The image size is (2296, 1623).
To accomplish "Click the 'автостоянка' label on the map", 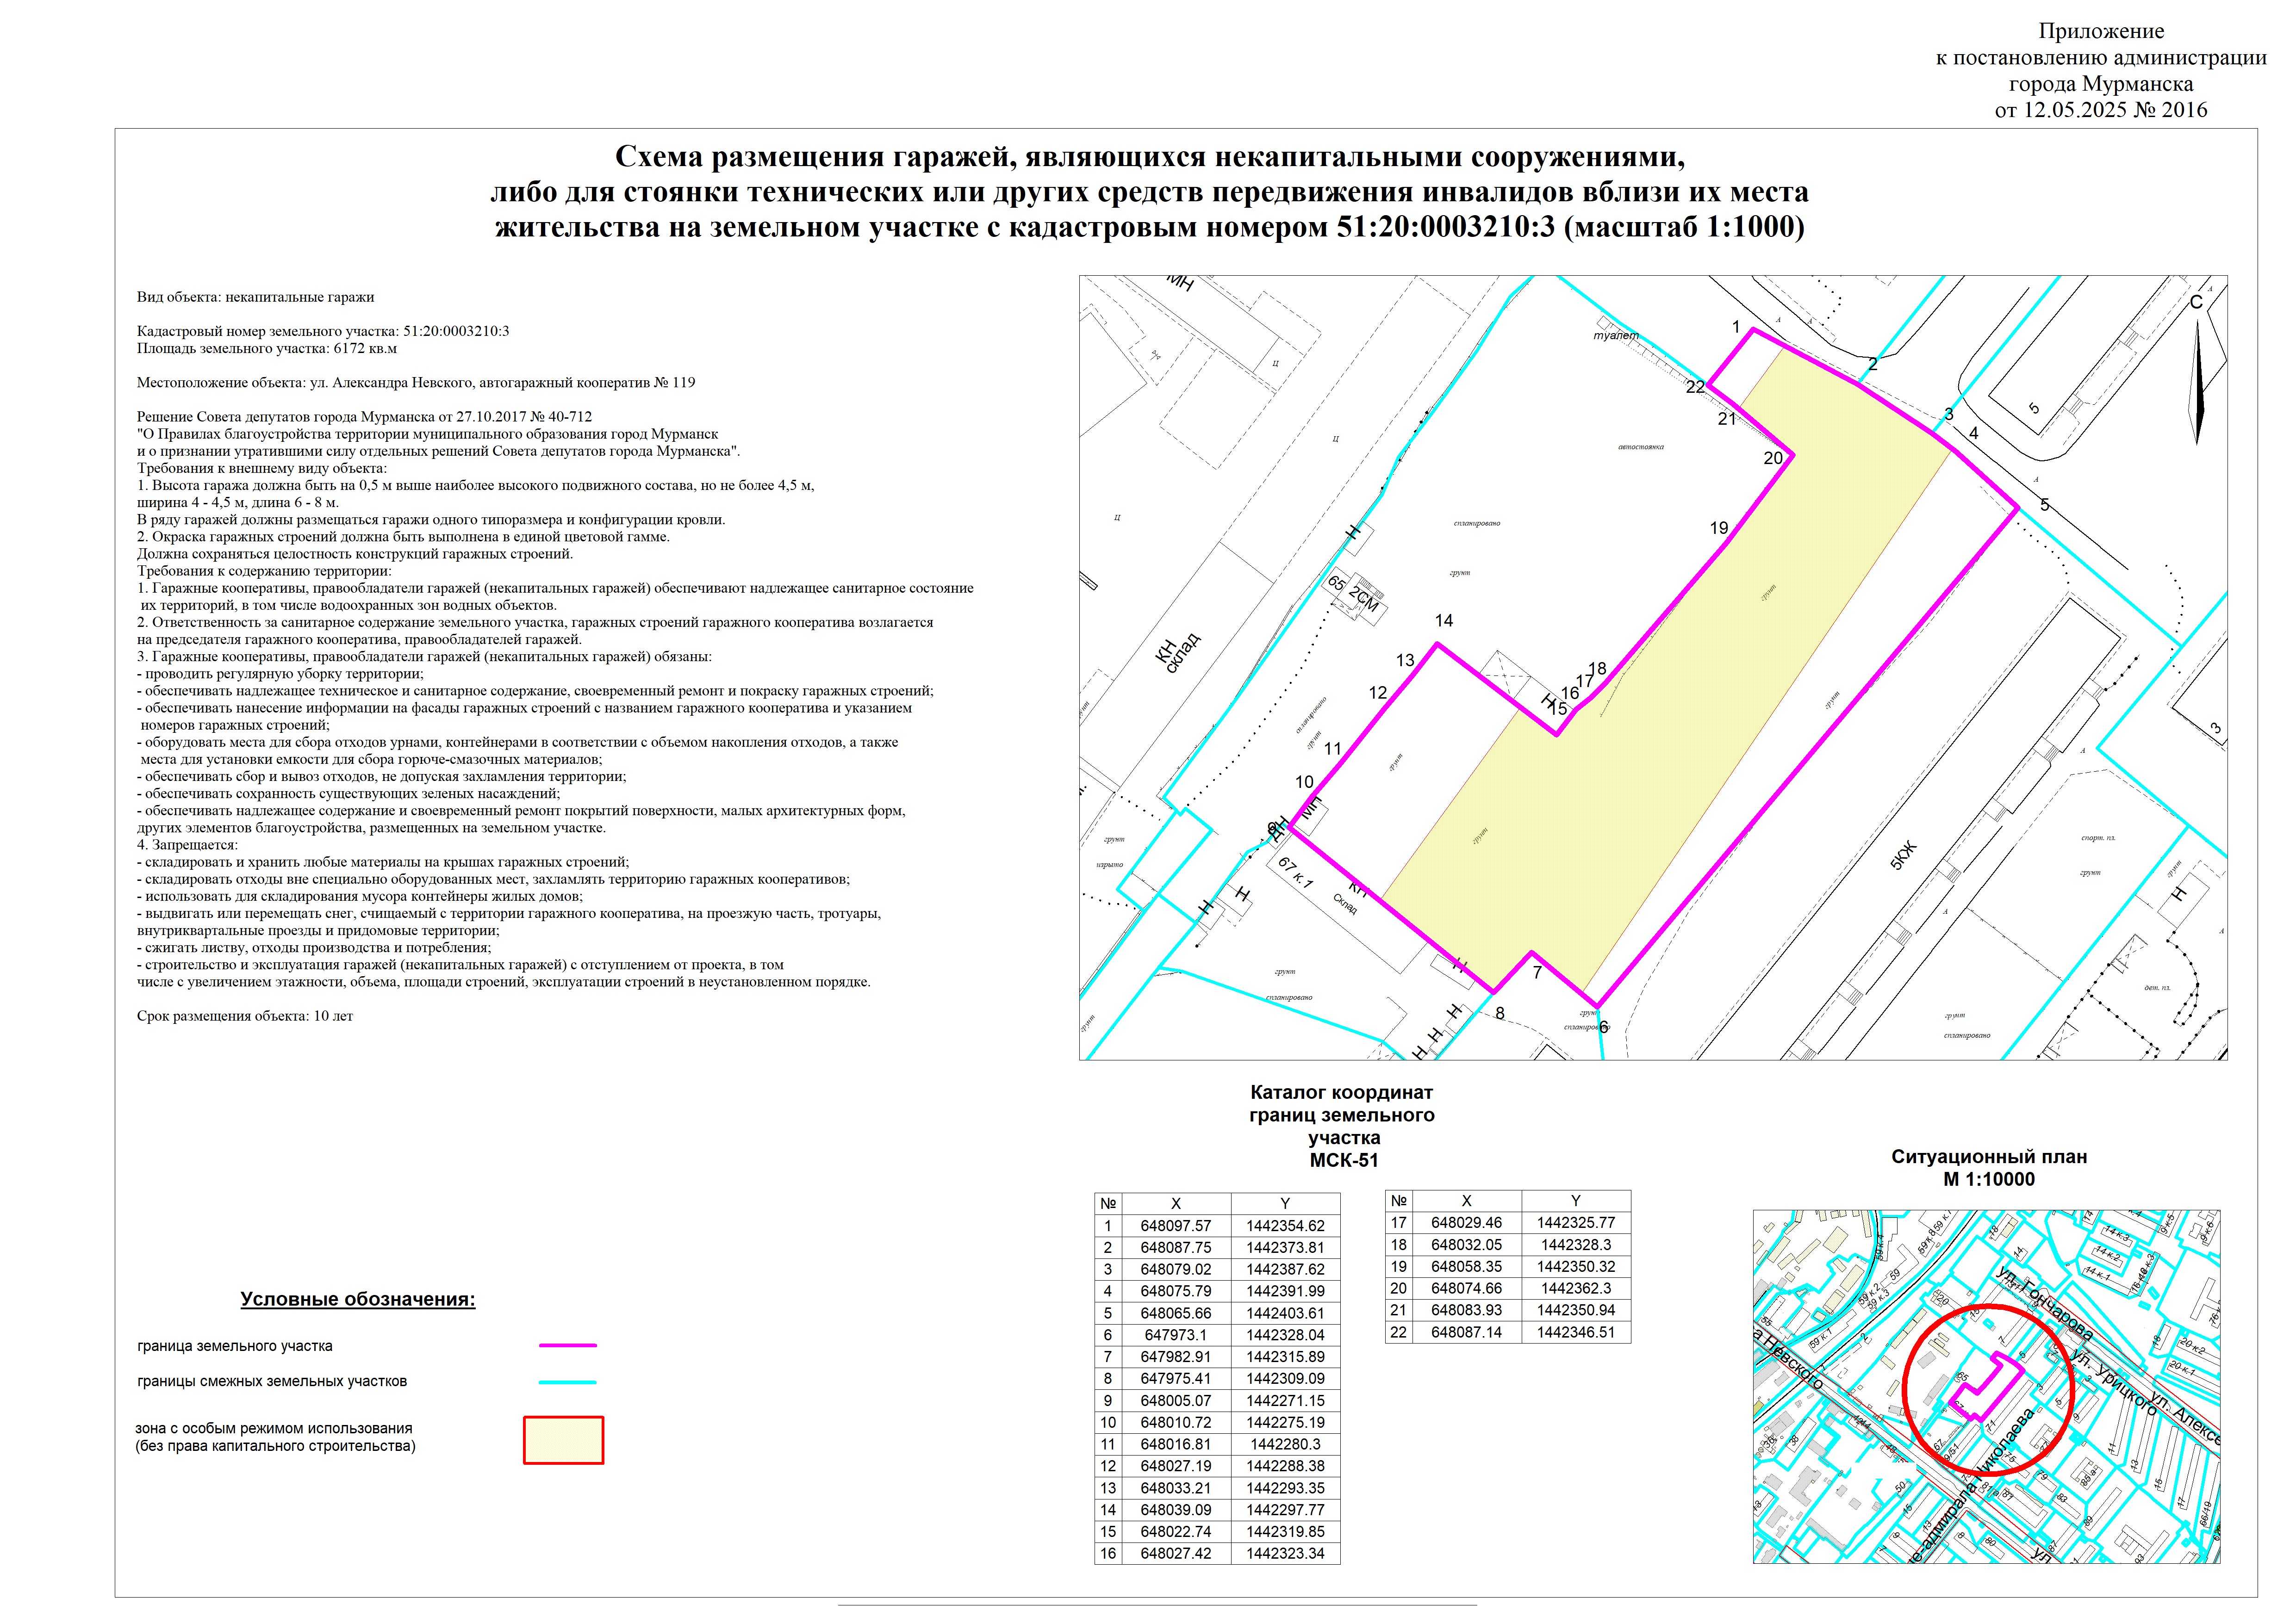I will 1640,447.
